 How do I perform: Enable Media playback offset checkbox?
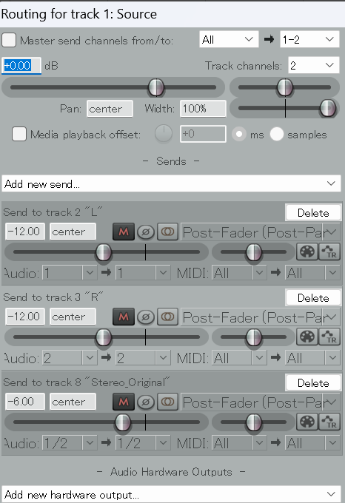point(19,134)
